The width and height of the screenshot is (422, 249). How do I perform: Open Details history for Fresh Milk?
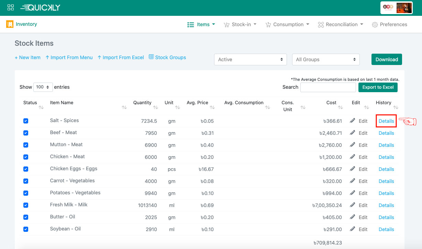pos(386,205)
